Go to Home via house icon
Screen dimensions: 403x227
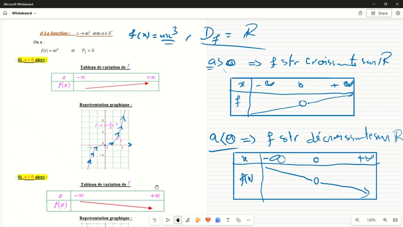(5, 13)
